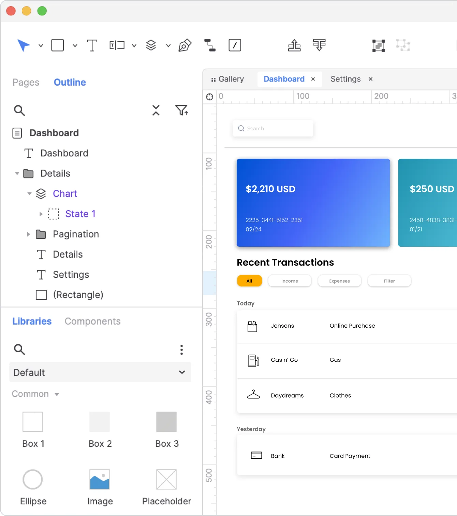Select the Text tool in toolbar
457x516 pixels.
92,45
